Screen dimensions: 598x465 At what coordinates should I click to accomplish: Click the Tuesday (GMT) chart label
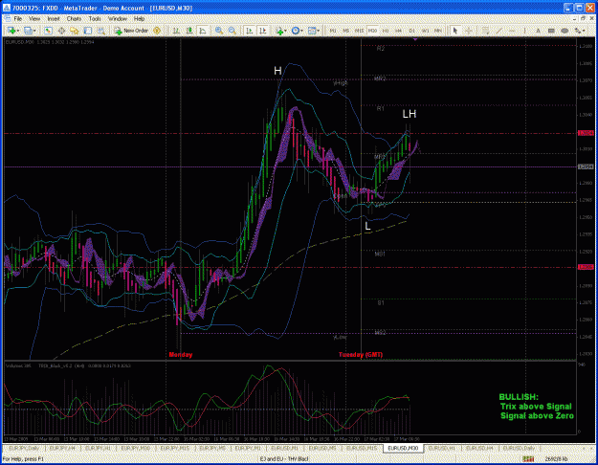coord(361,355)
